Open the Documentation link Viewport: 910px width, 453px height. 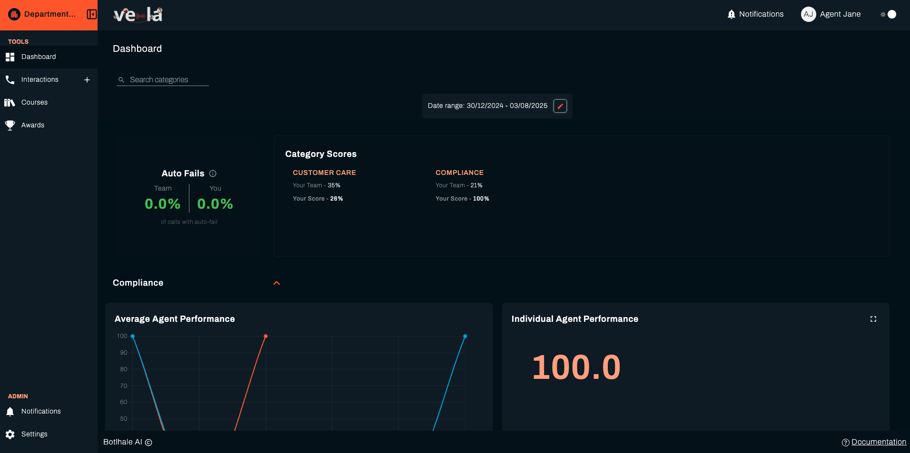[x=879, y=442]
